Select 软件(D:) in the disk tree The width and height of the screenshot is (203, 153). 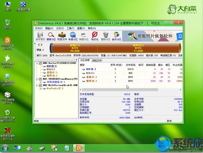pos(52,76)
